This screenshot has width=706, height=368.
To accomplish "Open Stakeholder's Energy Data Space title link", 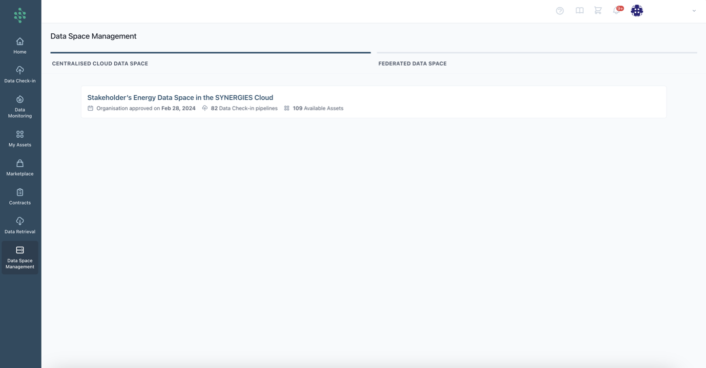I will [x=180, y=97].
